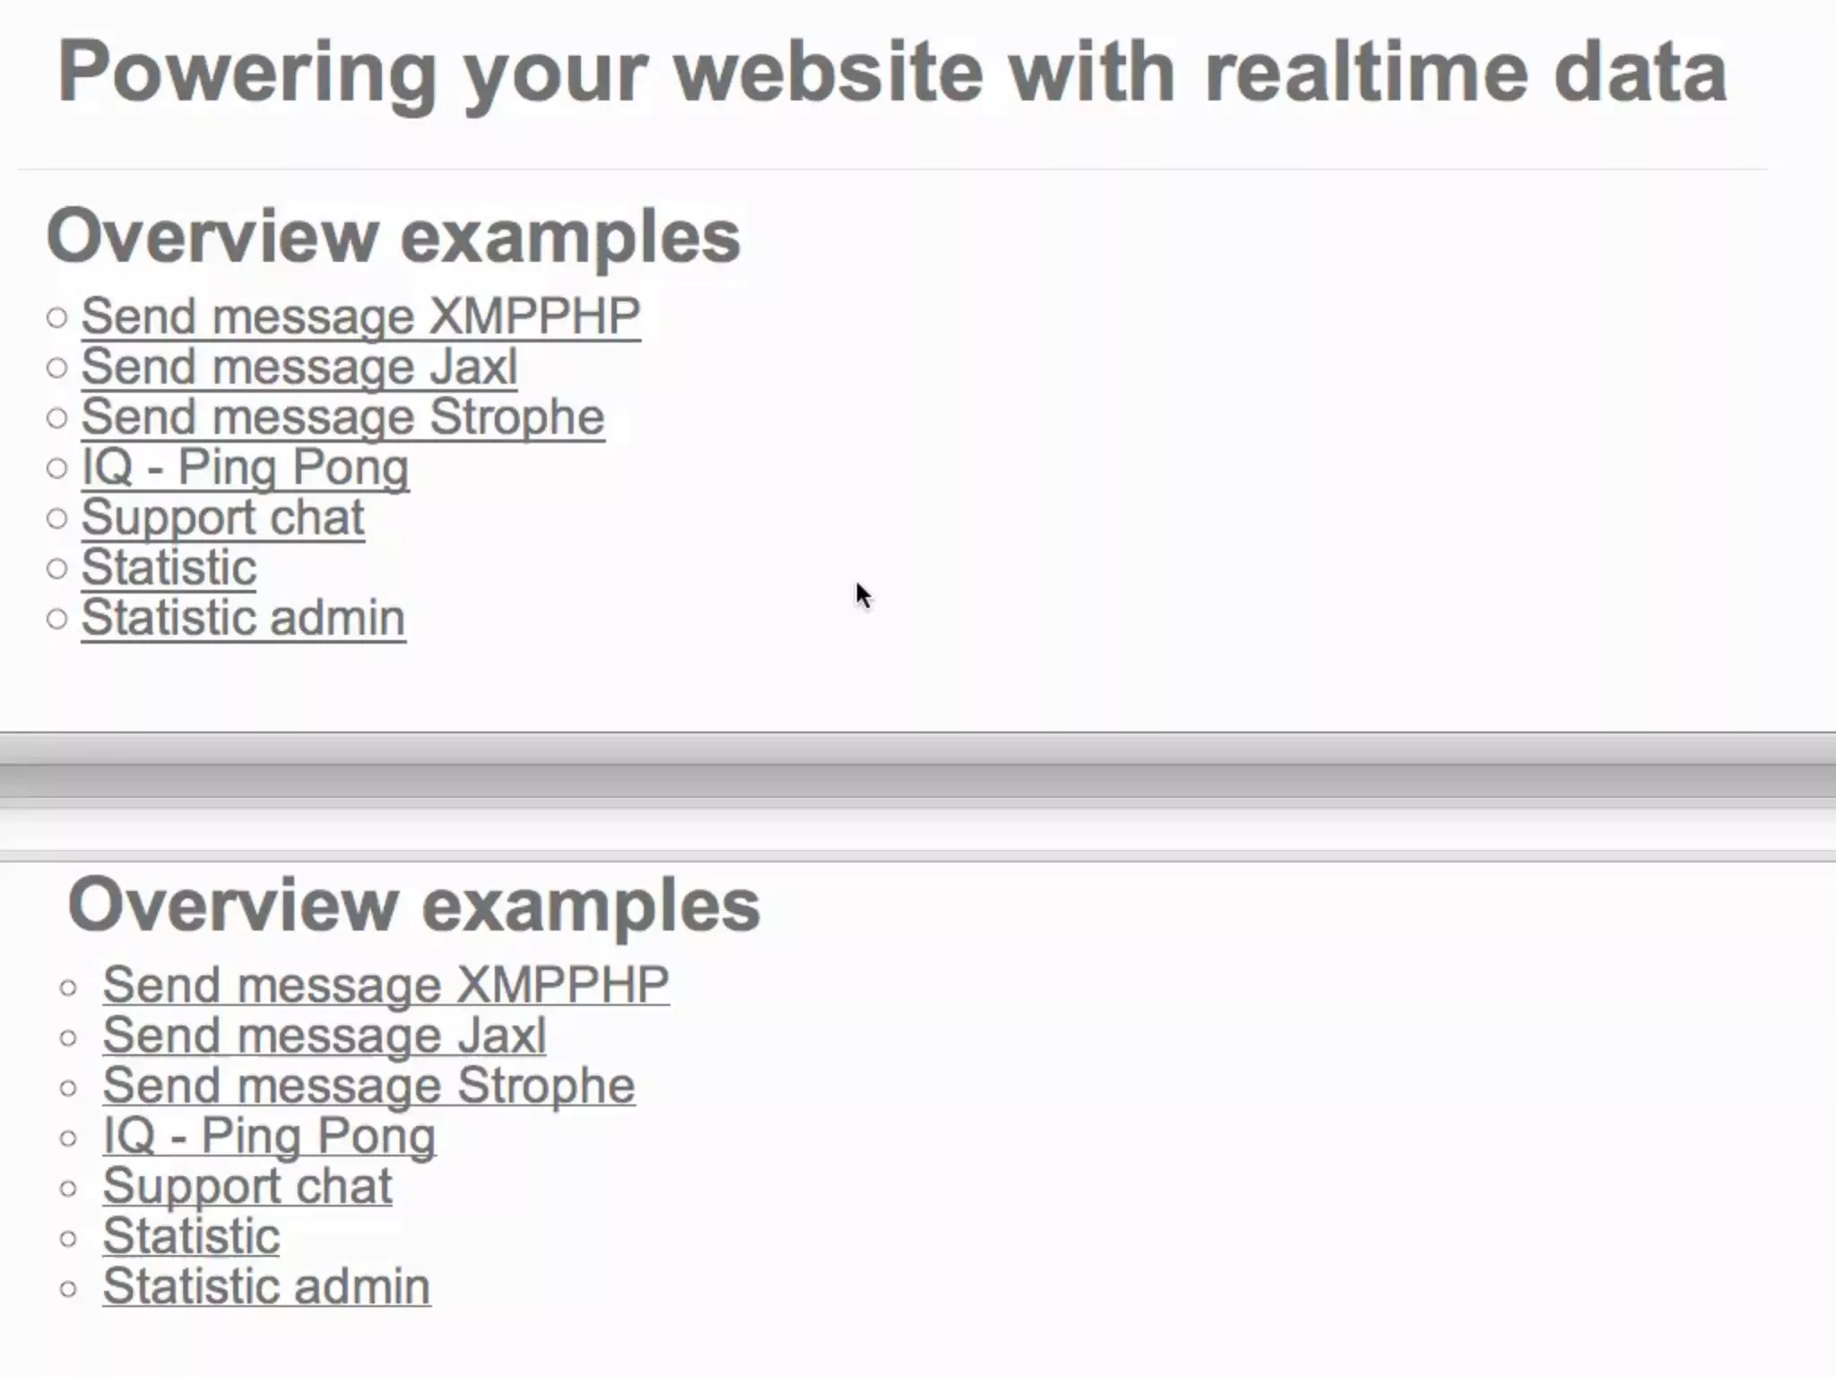Click IQ - Ping Pong in lower window
This screenshot has height=1377, width=1836.
pos(269,1136)
